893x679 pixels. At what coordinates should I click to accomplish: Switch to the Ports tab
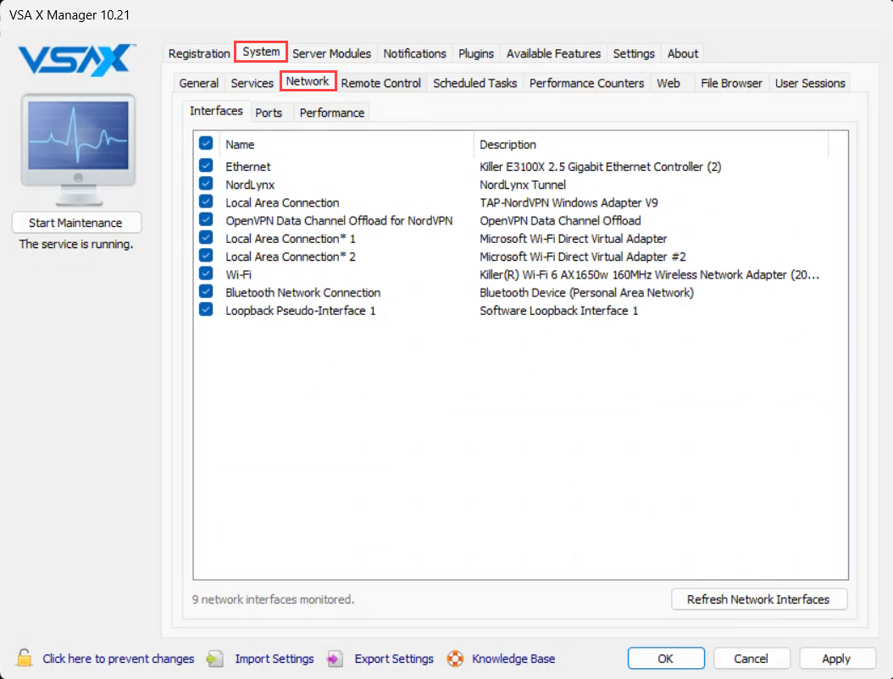(269, 113)
